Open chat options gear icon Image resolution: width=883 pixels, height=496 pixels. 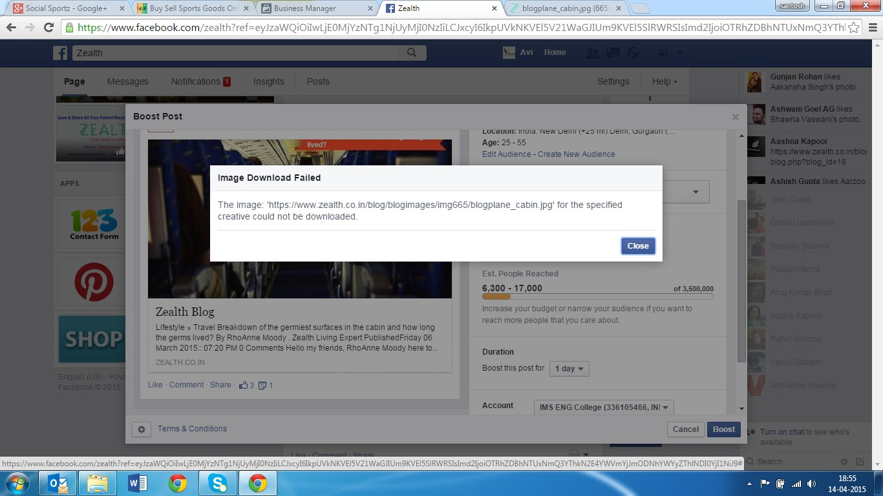click(x=844, y=462)
